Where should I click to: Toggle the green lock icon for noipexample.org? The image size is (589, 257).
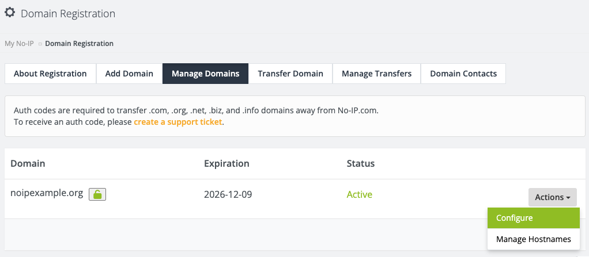pyautogui.click(x=97, y=195)
